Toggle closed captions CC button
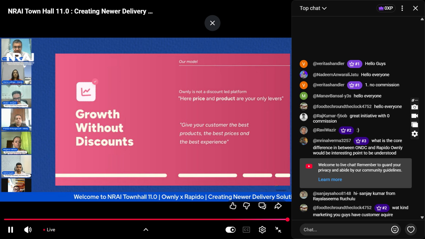The width and height of the screenshot is (425, 239). click(246, 230)
